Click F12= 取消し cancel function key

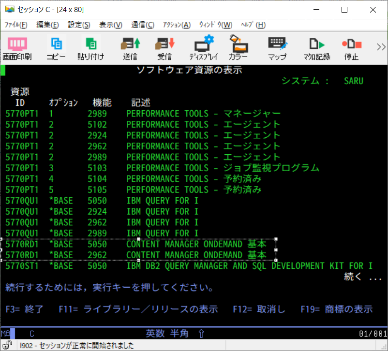click(259, 309)
